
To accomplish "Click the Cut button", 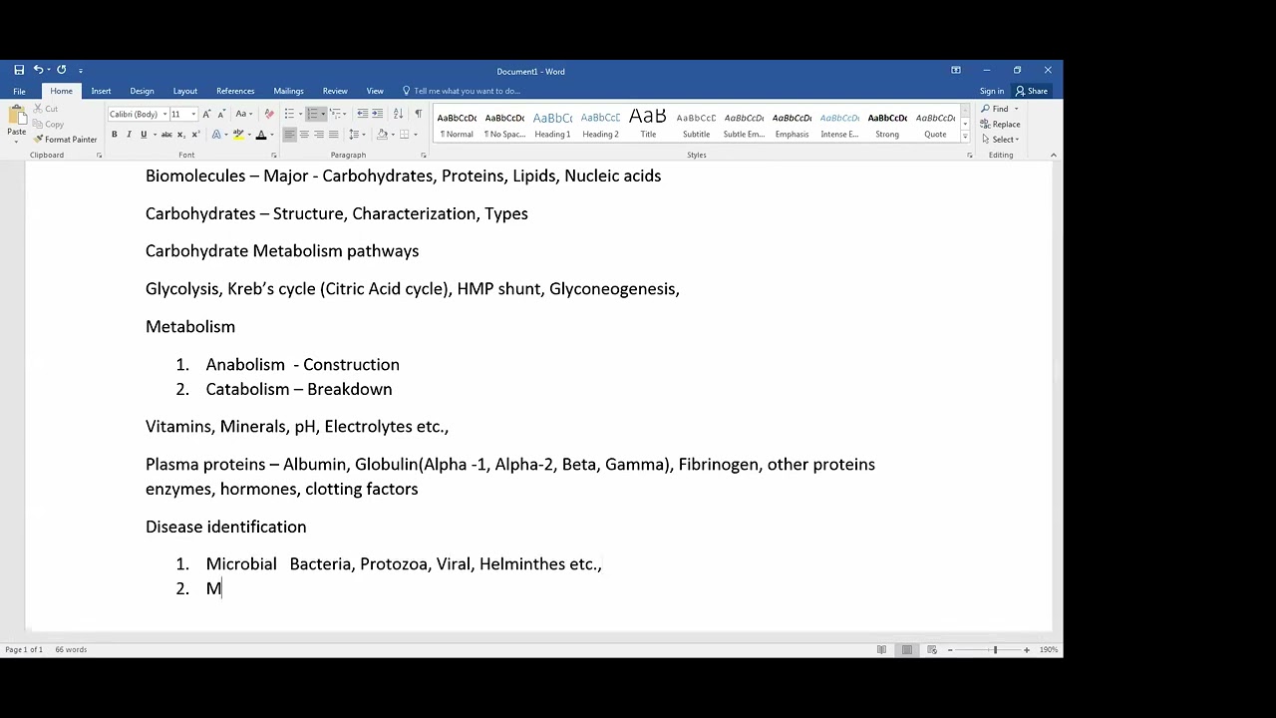I will (46, 109).
